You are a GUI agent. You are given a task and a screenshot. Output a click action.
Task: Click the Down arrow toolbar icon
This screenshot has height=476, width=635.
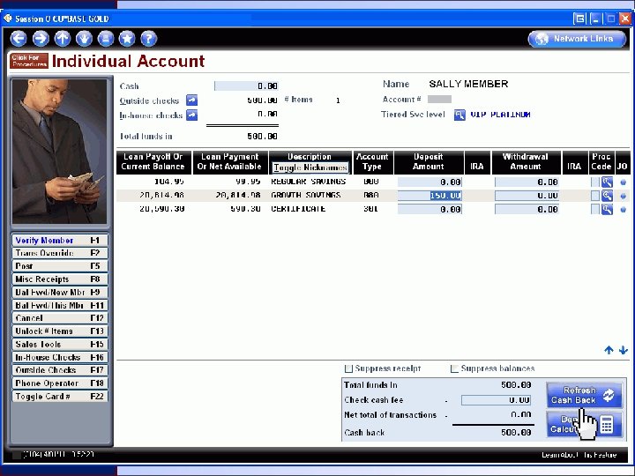click(85, 39)
